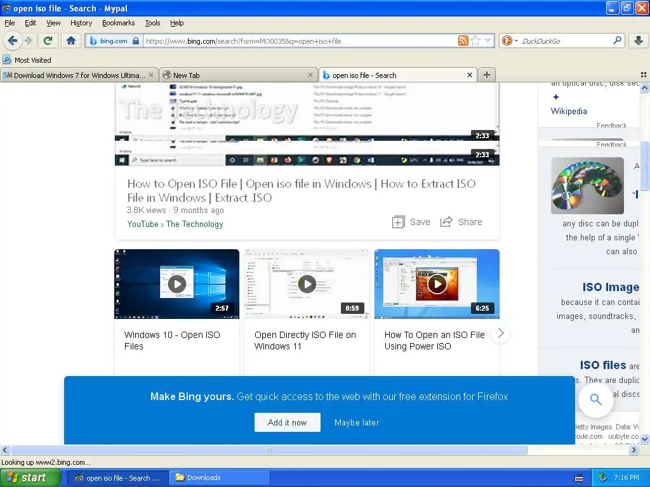This screenshot has width=650, height=487.
Task: Open the Home page icon
Action: [x=71, y=41]
